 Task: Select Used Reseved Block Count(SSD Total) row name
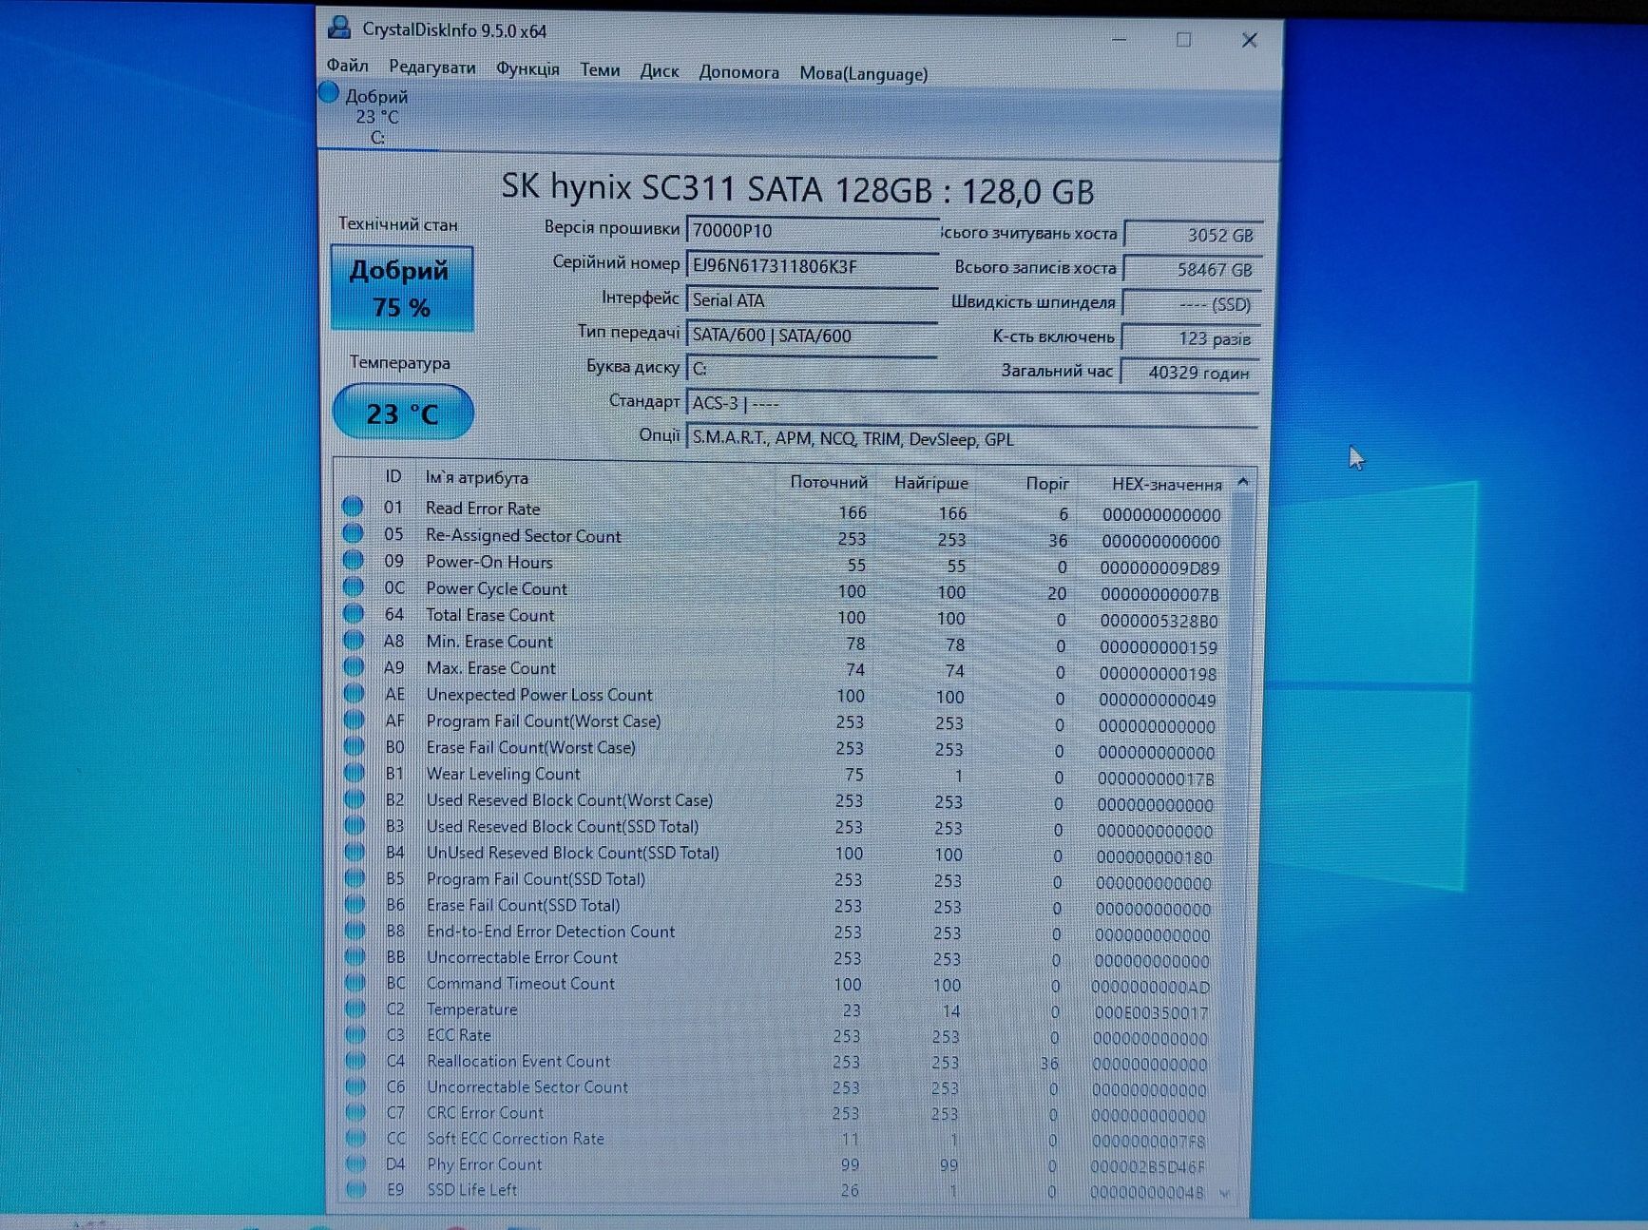562,826
